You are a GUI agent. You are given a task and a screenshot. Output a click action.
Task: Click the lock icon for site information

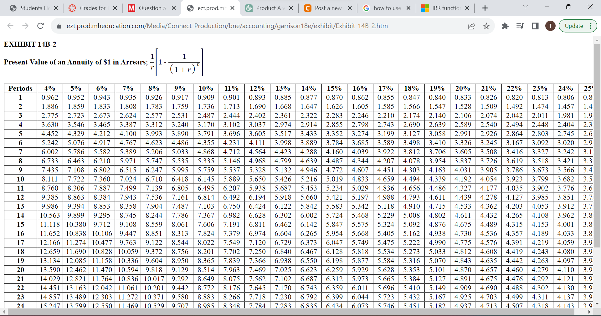tap(59, 26)
